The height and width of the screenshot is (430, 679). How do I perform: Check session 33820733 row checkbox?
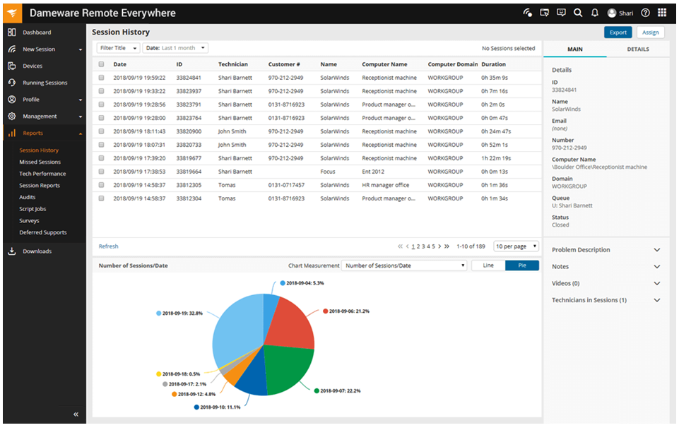101,145
